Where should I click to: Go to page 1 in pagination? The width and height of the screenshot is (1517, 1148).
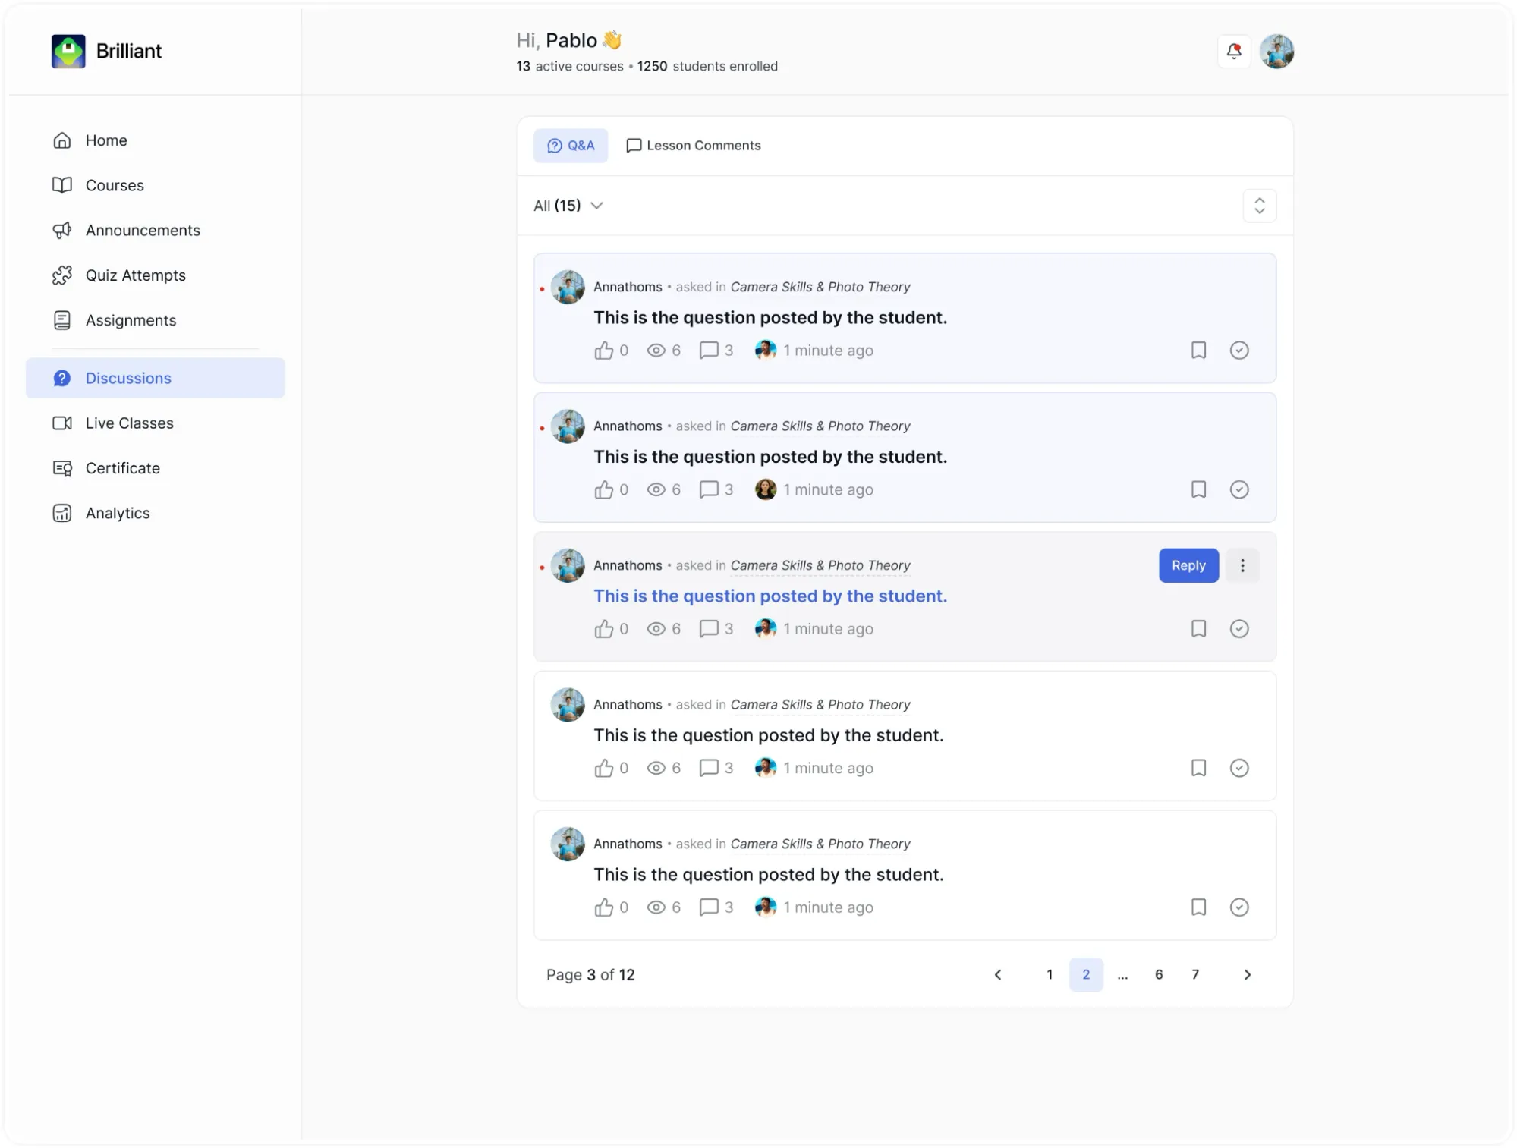[1050, 974]
